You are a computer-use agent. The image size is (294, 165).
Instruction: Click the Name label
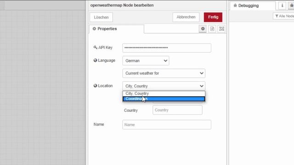(x=99, y=124)
